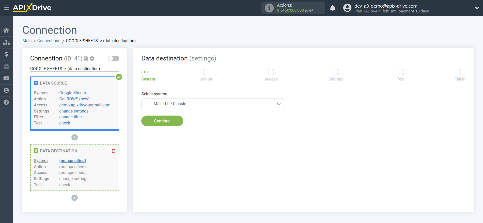Click the account avatar icon

tap(347, 8)
